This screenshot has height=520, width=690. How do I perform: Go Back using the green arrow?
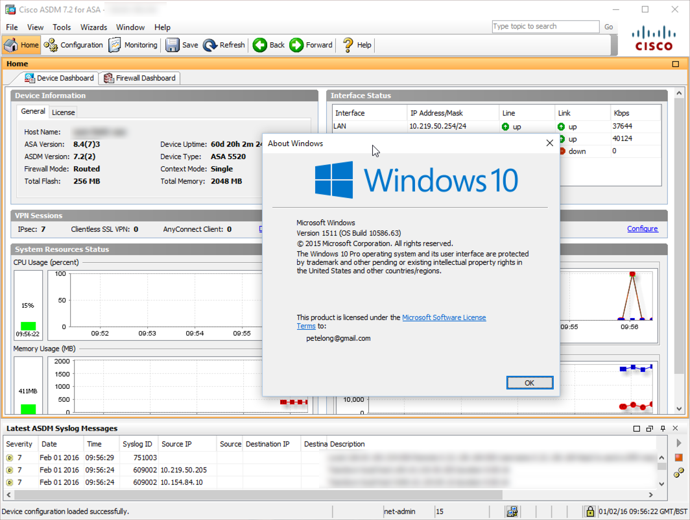pyautogui.click(x=268, y=45)
